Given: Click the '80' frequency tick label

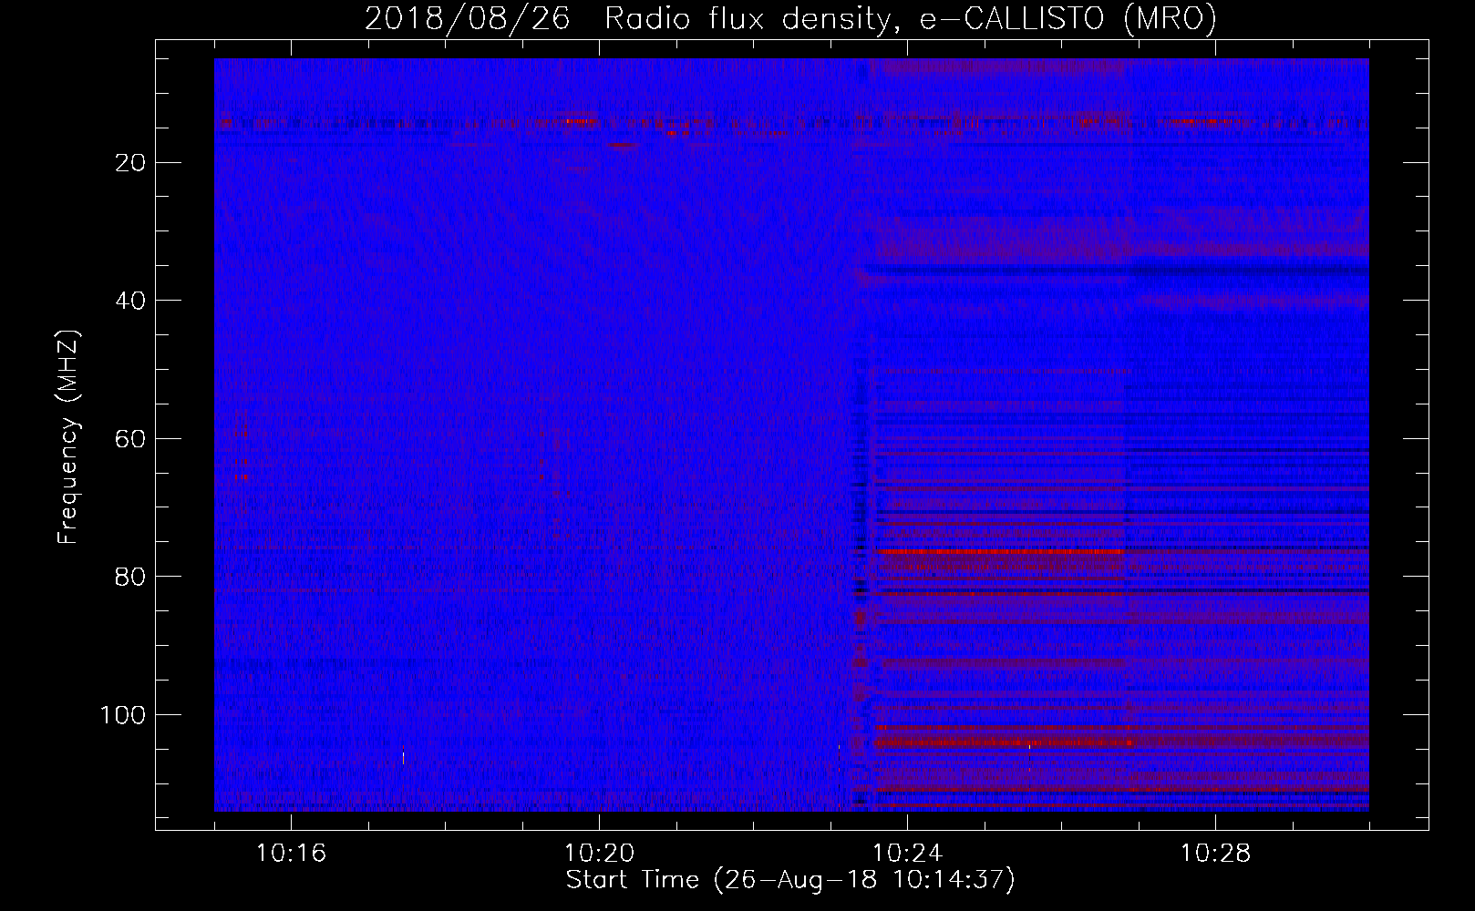Looking at the screenshot, I should tap(131, 577).
